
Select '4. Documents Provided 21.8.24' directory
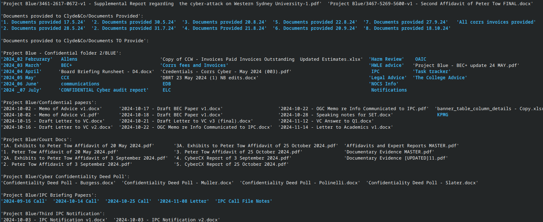224,28
